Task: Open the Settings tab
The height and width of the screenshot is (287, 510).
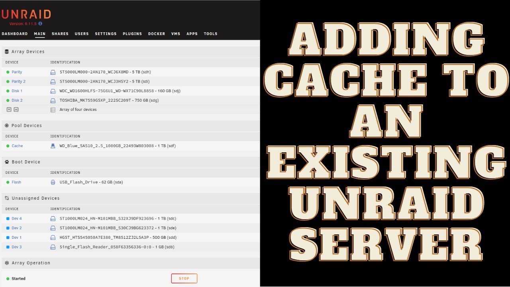Action: click(106, 34)
